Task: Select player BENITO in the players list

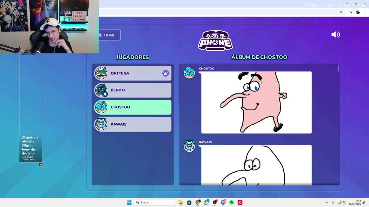Action: [x=133, y=90]
